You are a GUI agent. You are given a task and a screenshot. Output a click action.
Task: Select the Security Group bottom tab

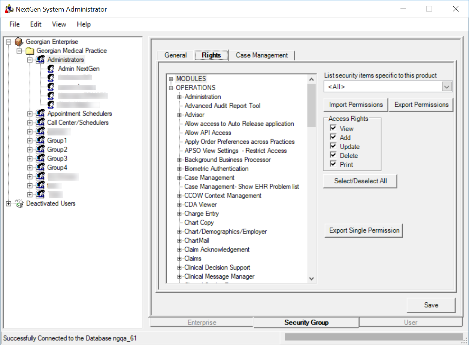(x=306, y=322)
